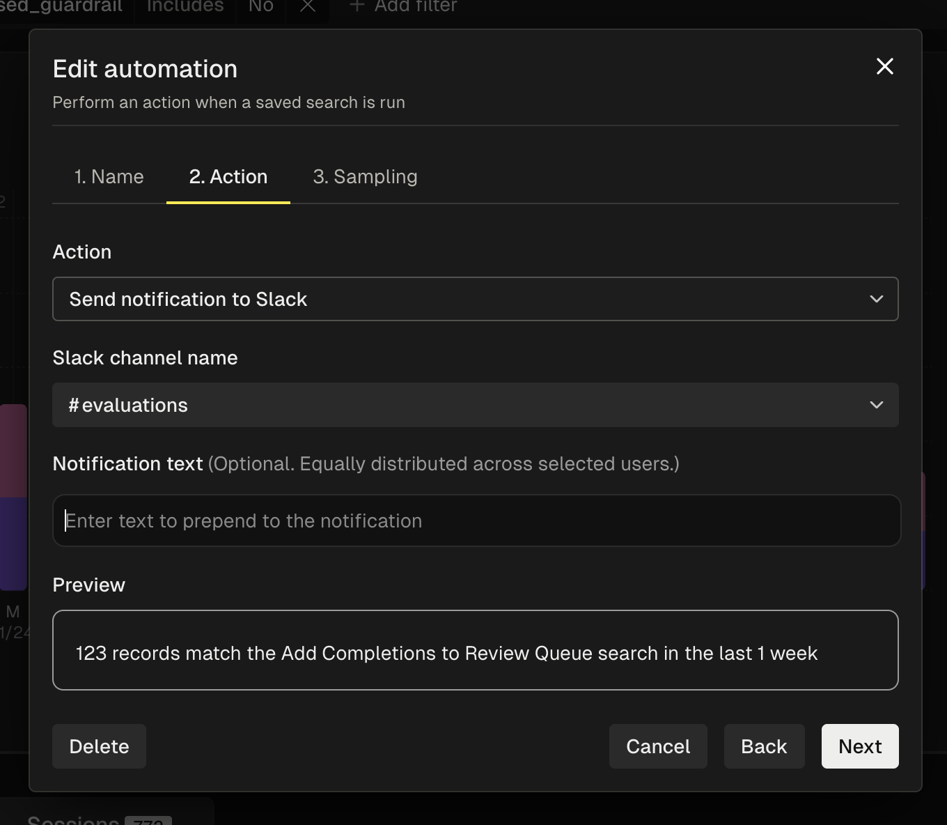The height and width of the screenshot is (825, 947).
Task: Dismiss the Edit automation dialog
Action: click(884, 66)
